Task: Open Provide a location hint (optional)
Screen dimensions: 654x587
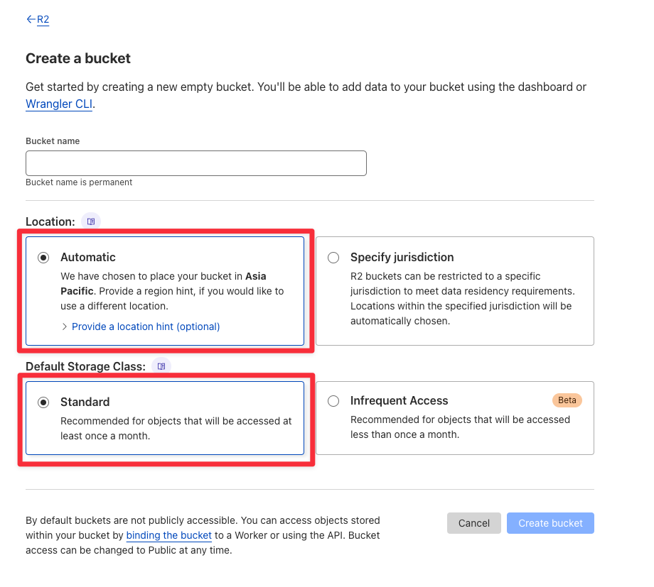Action: tap(146, 327)
